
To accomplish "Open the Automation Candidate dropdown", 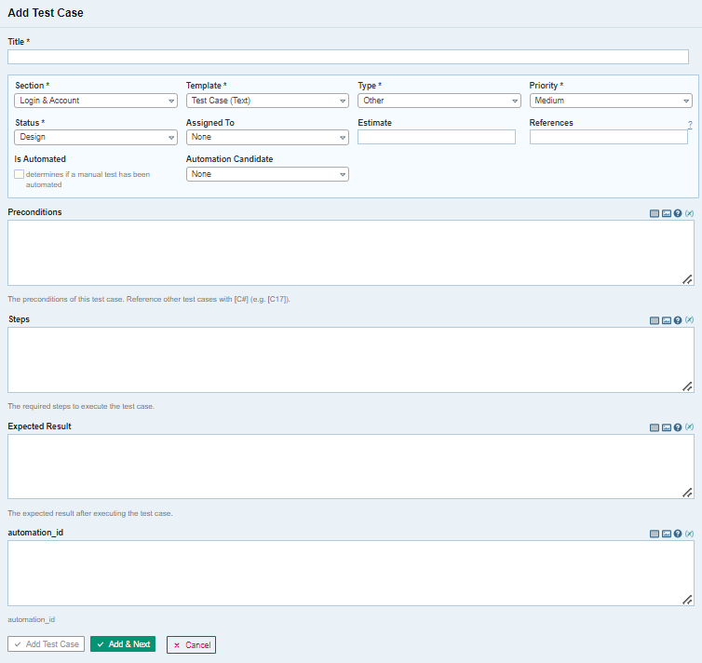I will click(x=267, y=174).
